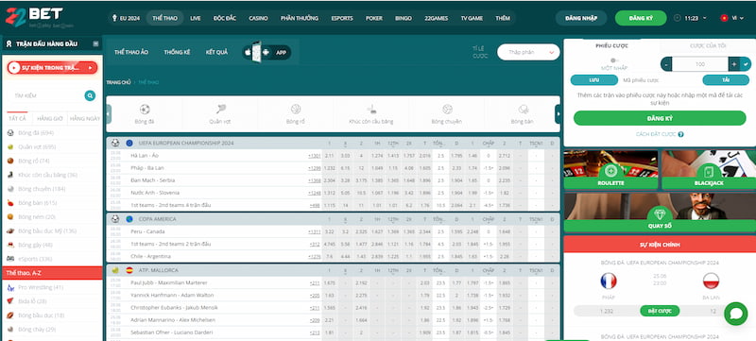756x341 pixels.
Task: Open the VI language dropdown
Action: pyautogui.click(x=738, y=18)
